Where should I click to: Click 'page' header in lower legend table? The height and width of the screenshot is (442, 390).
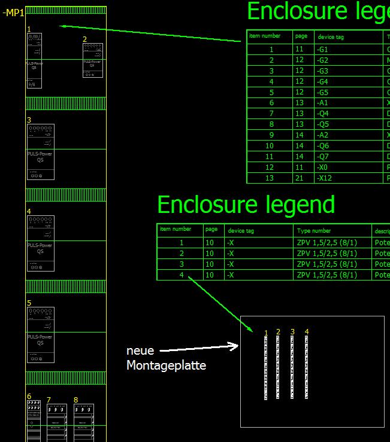click(211, 229)
